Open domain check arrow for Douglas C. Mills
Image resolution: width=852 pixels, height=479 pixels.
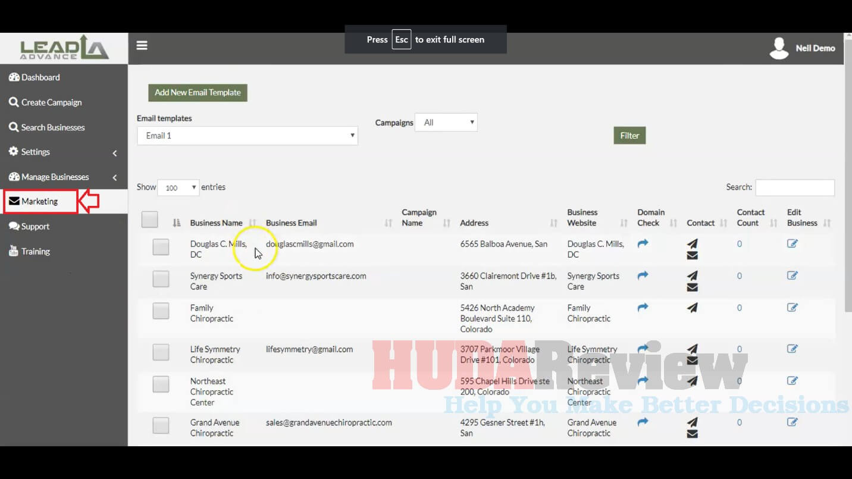click(x=642, y=243)
